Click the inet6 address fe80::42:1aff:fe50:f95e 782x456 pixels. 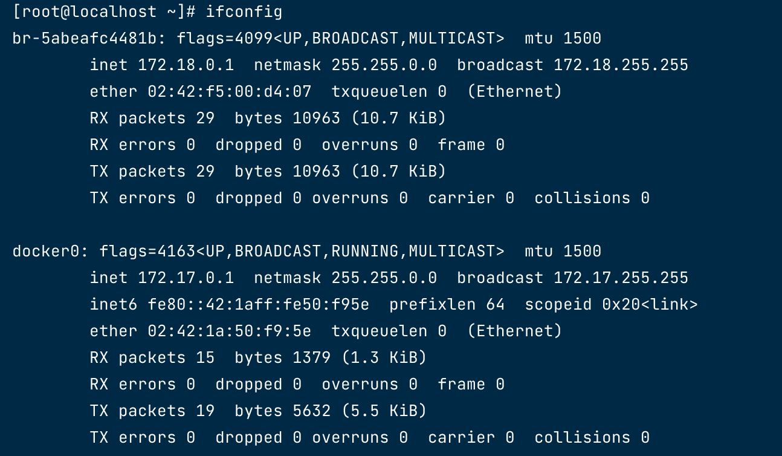pyautogui.click(x=259, y=305)
